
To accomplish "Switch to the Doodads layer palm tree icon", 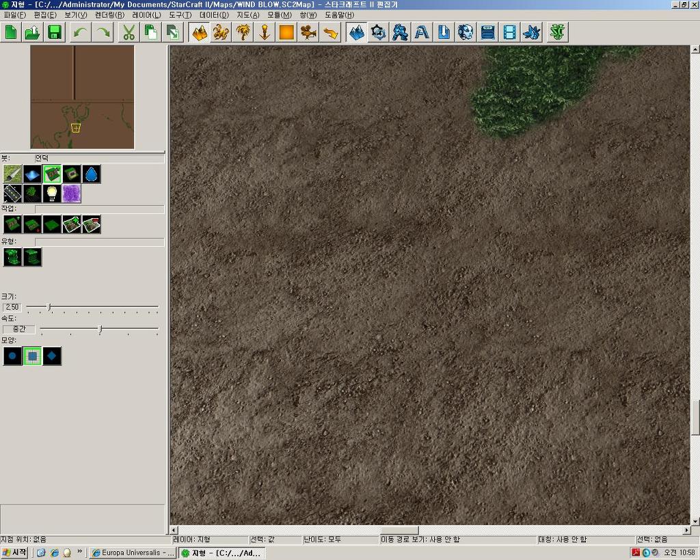I will tap(243, 33).
